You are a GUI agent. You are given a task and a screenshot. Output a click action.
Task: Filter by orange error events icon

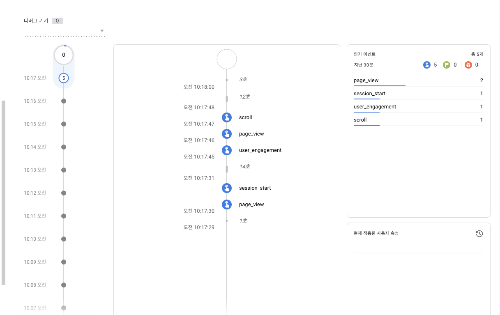coord(468,65)
